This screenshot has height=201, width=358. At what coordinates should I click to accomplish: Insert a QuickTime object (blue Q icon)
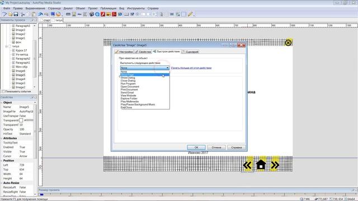click(x=97, y=15)
